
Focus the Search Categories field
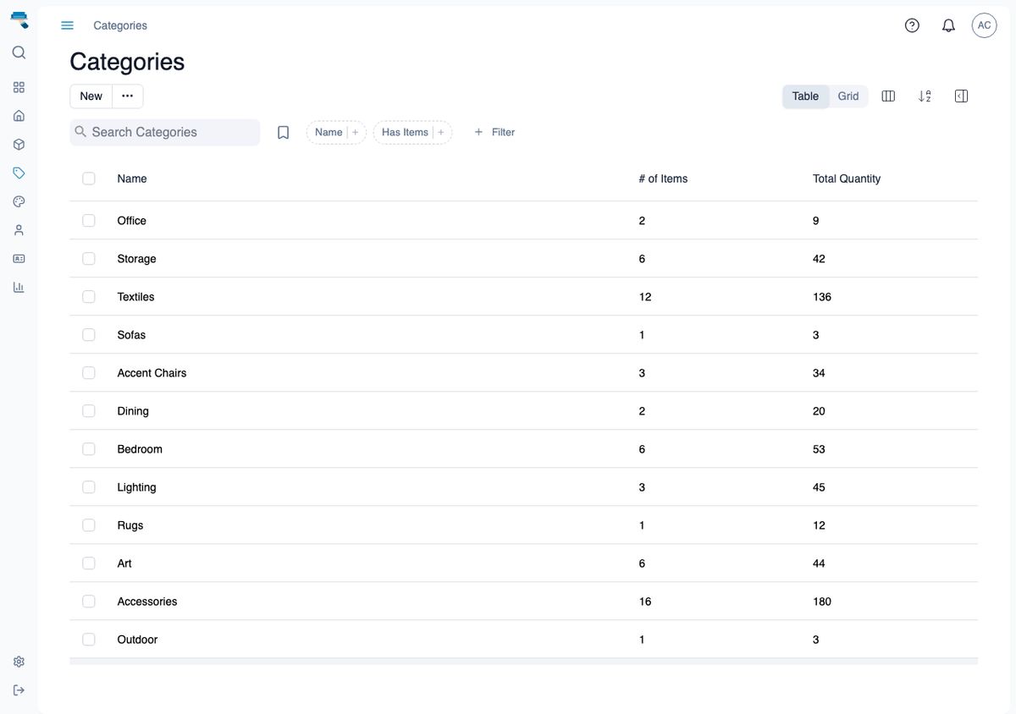point(165,132)
